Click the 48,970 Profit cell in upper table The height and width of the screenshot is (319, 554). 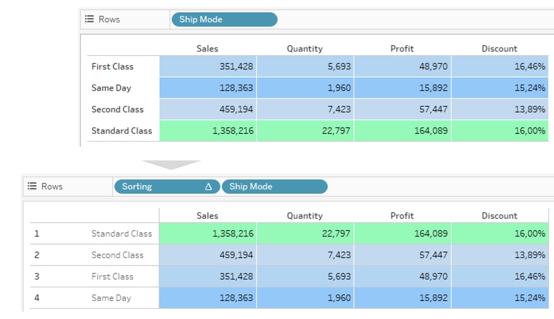403,66
